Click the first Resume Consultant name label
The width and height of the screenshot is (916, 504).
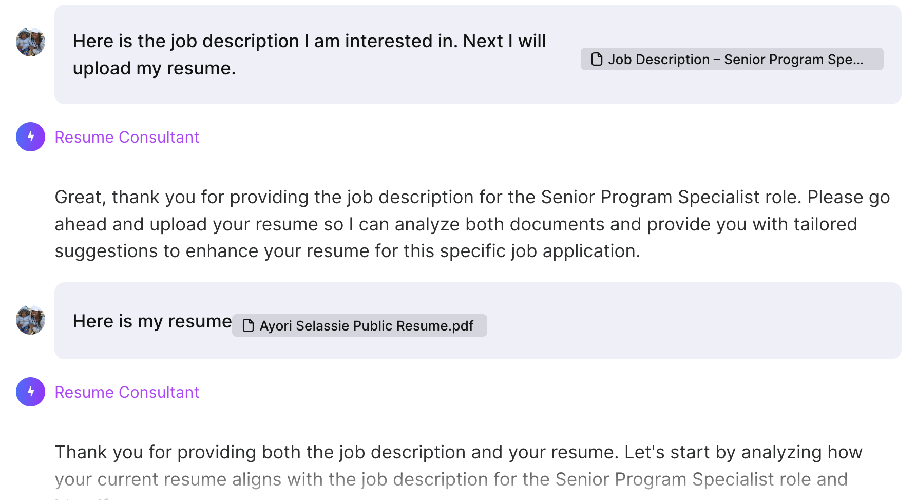pos(127,137)
